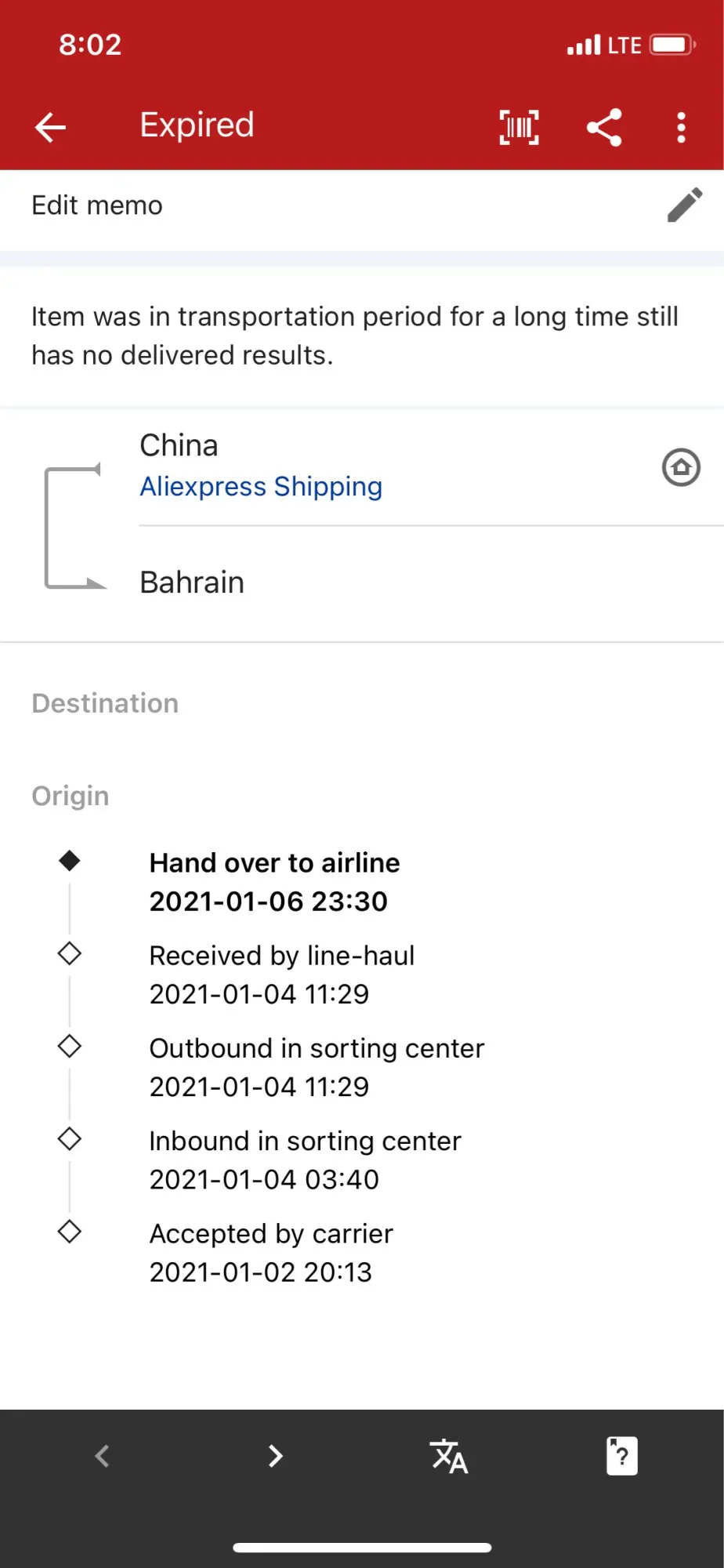724x1568 pixels.
Task: Select the Destination section header
Action: point(105,703)
